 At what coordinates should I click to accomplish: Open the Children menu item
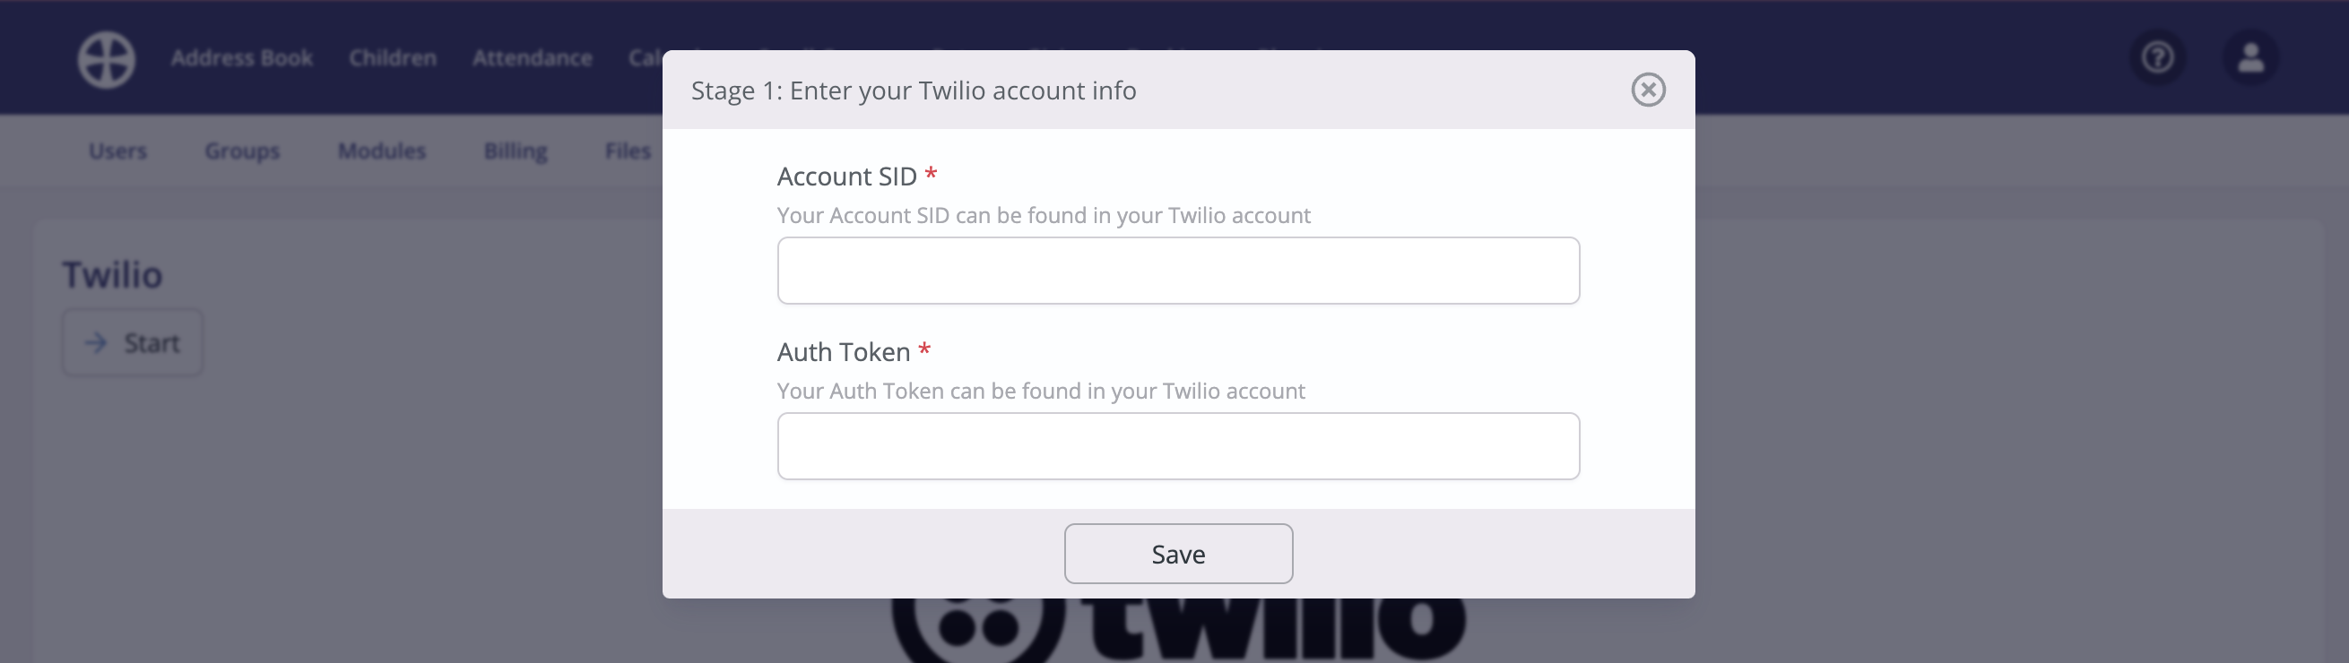click(x=392, y=58)
